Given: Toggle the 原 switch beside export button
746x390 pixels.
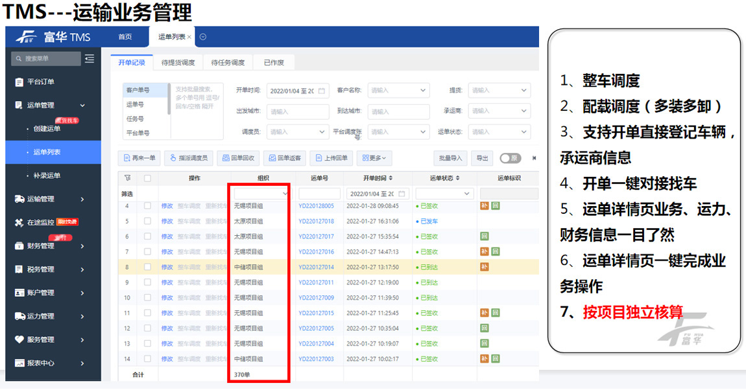Looking at the screenshot, I should 510,158.
